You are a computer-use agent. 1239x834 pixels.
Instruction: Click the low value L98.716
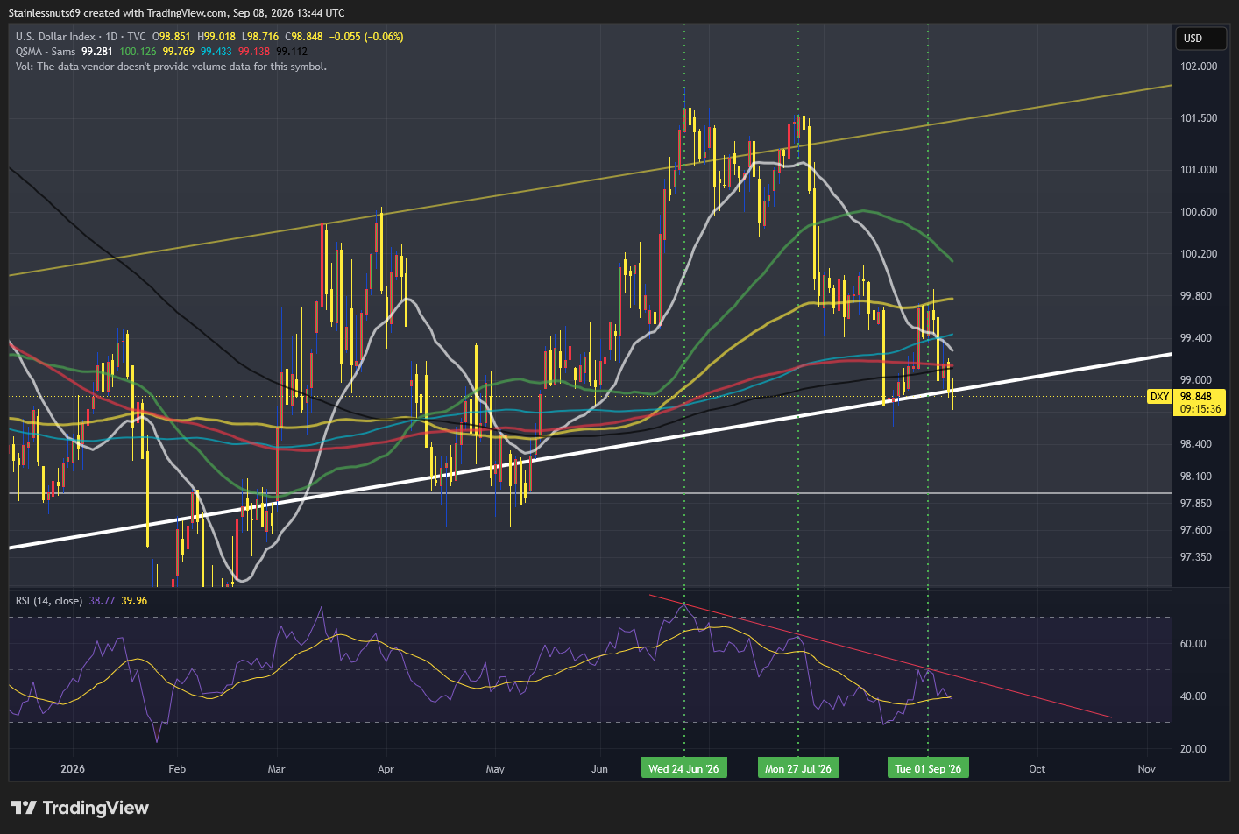click(260, 37)
